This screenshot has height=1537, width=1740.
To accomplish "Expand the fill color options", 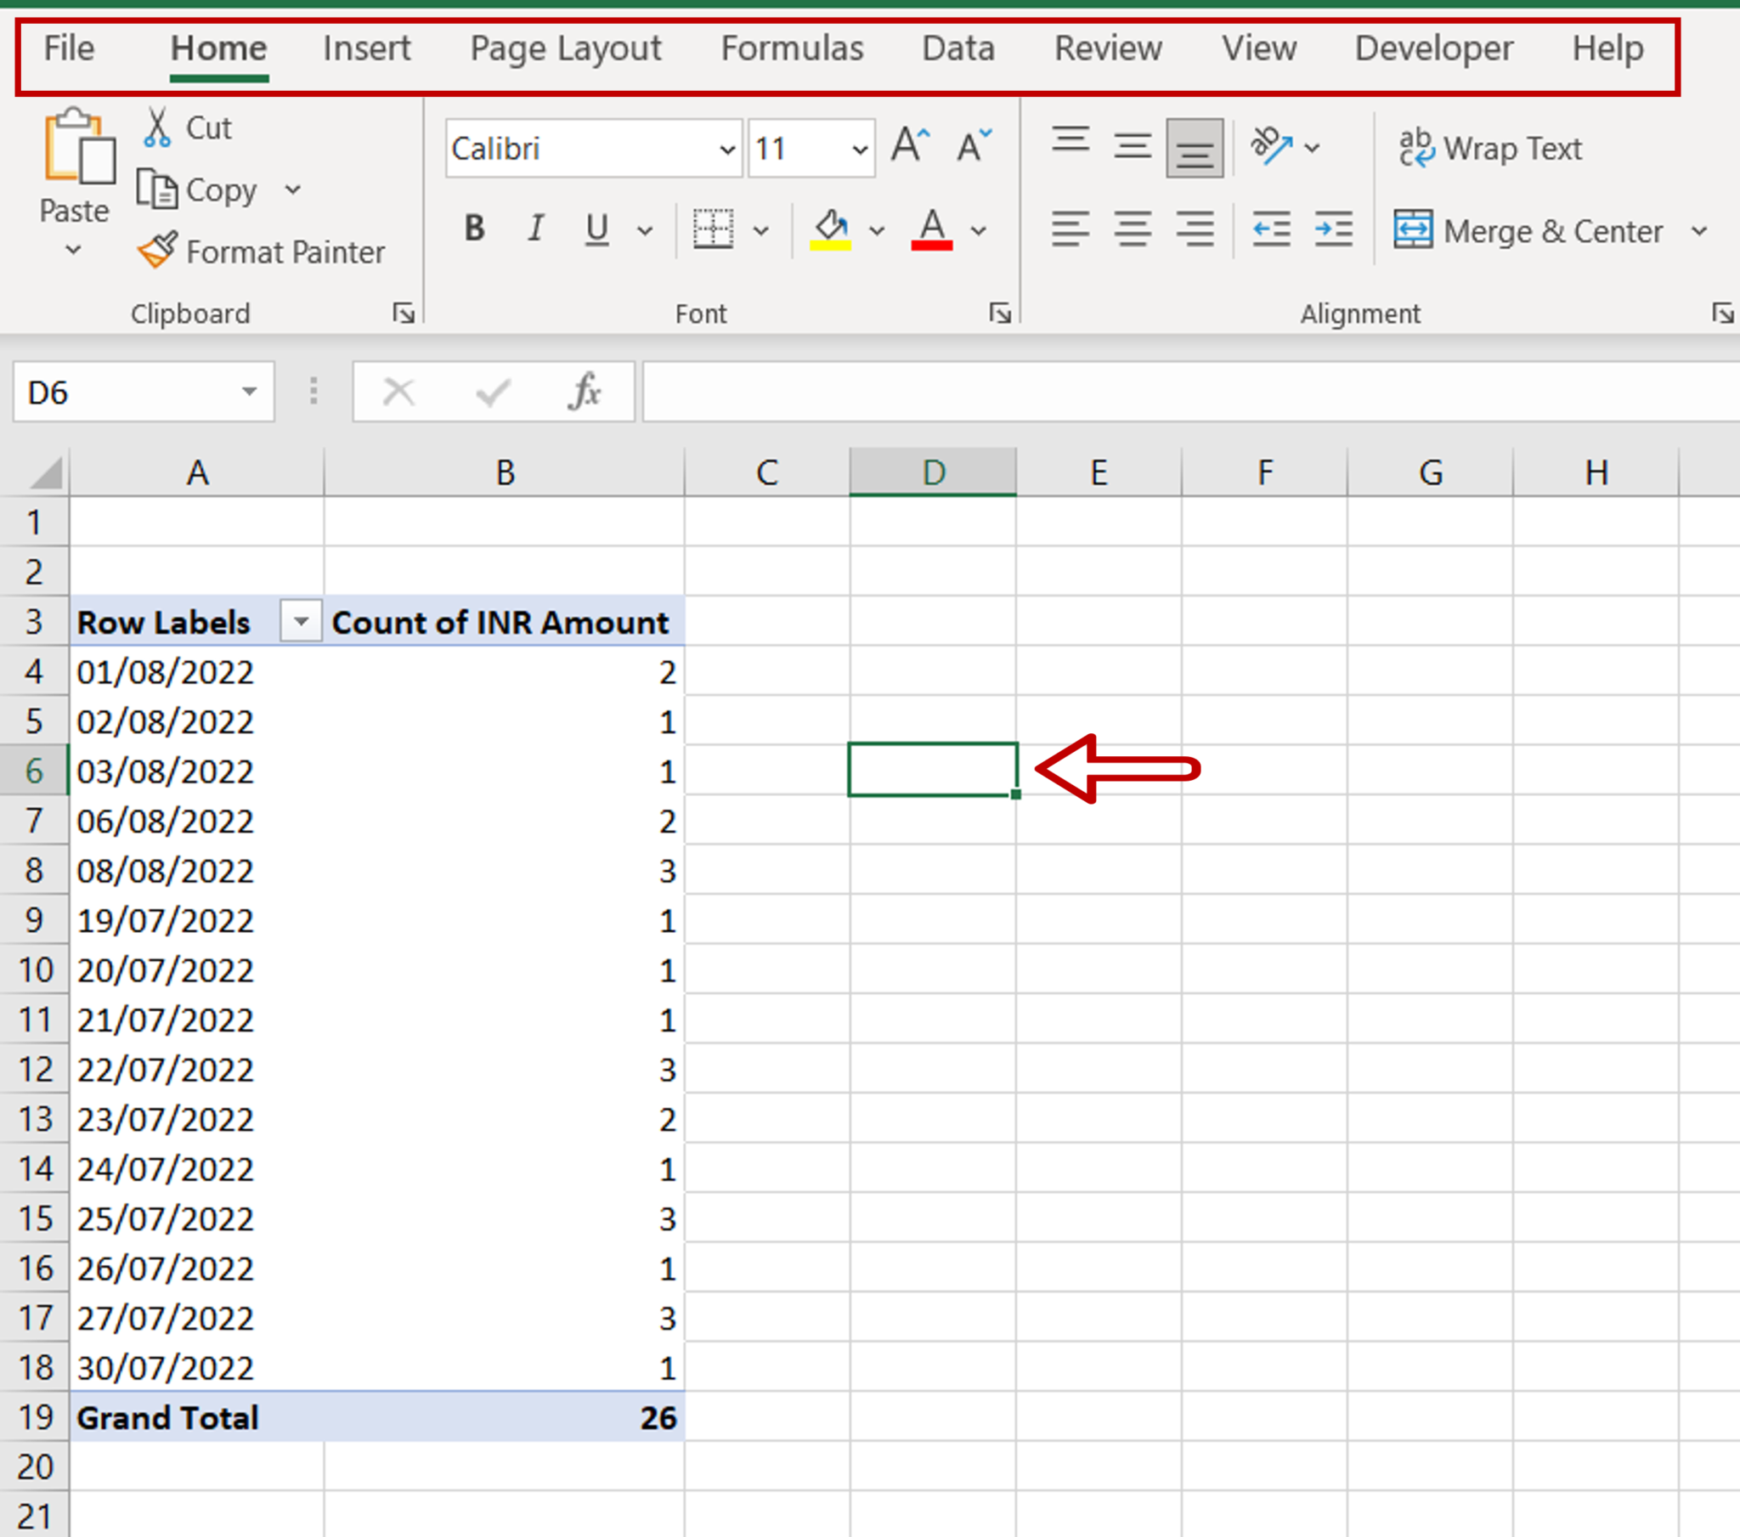I will click(x=878, y=230).
